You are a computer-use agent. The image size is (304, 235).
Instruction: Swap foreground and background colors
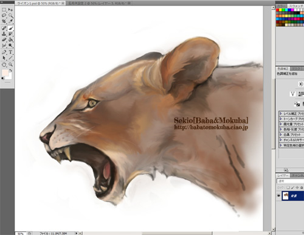click(x=10, y=71)
